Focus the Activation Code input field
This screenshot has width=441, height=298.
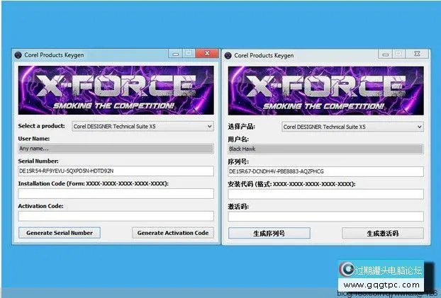pyautogui.click(x=116, y=216)
